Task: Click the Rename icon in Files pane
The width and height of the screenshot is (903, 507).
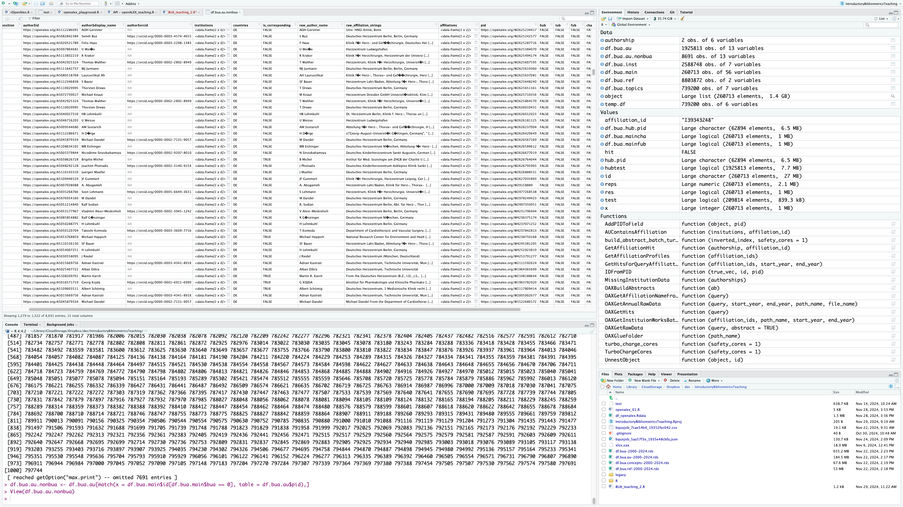Action: coord(685,380)
